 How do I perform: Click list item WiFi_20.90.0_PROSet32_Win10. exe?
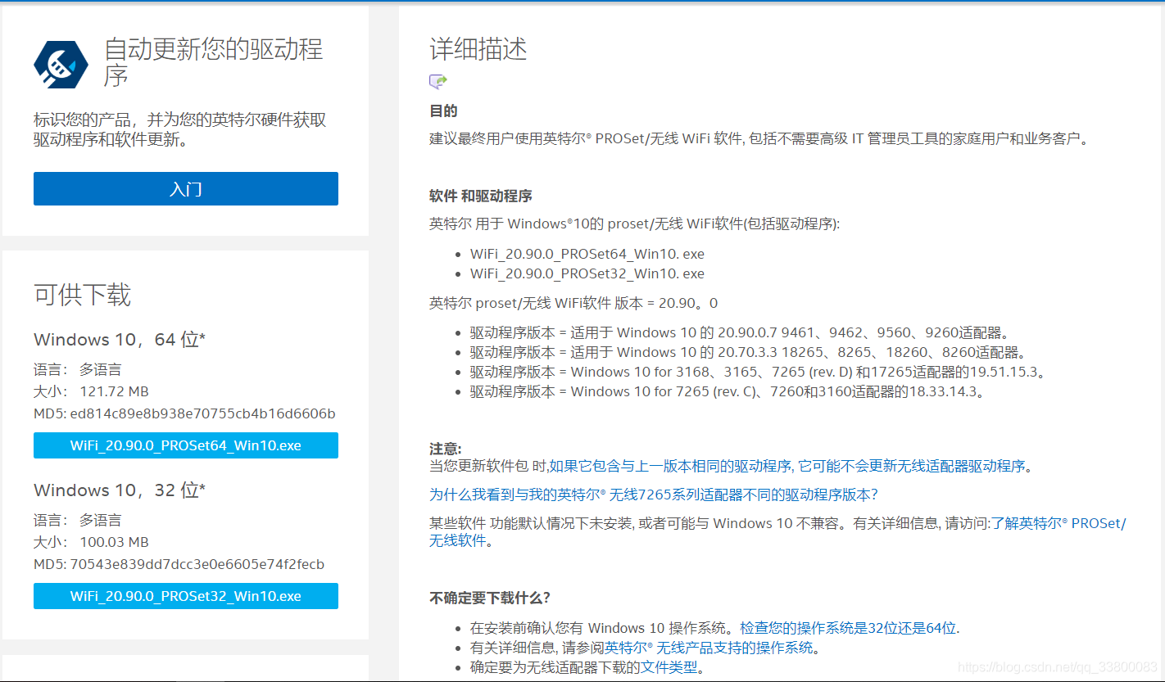pyautogui.click(x=587, y=273)
